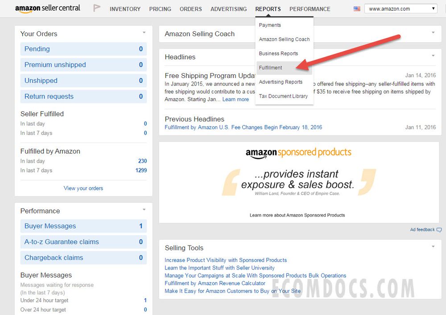
Task: Open Learn the Important Stuff with Seller University
Action: coord(219,268)
